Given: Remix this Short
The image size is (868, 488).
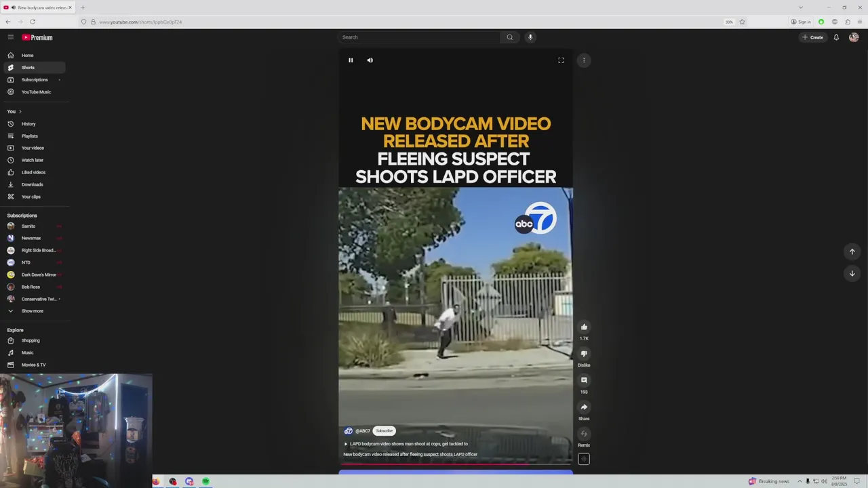Looking at the screenshot, I should pyautogui.click(x=584, y=434).
